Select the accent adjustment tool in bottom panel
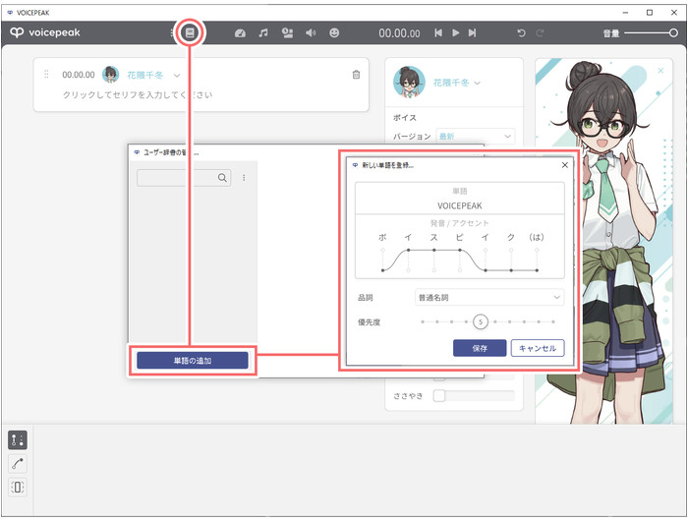Viewport: 688px width, 521px height. click(18, 439)
